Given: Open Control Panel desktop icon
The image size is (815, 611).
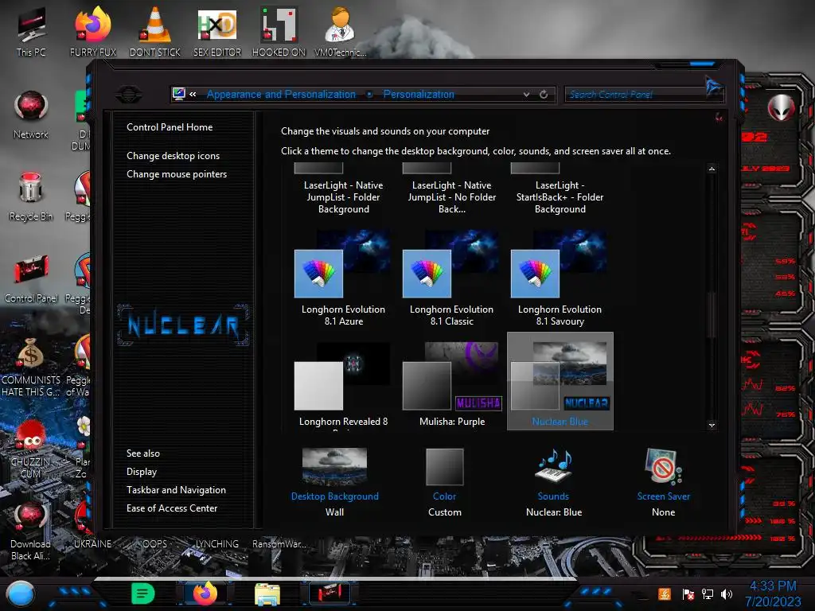Looking at the screenshot, I should (31, 278).
